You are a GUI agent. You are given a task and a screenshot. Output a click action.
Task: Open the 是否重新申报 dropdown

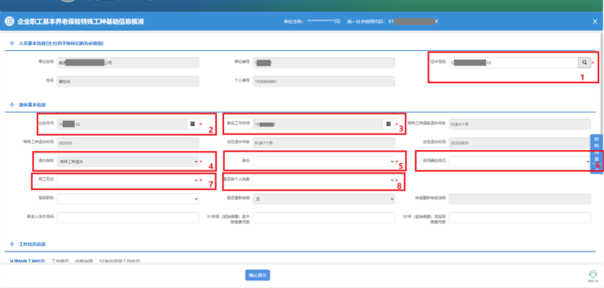pyautogui.click(x=323, y=199)
